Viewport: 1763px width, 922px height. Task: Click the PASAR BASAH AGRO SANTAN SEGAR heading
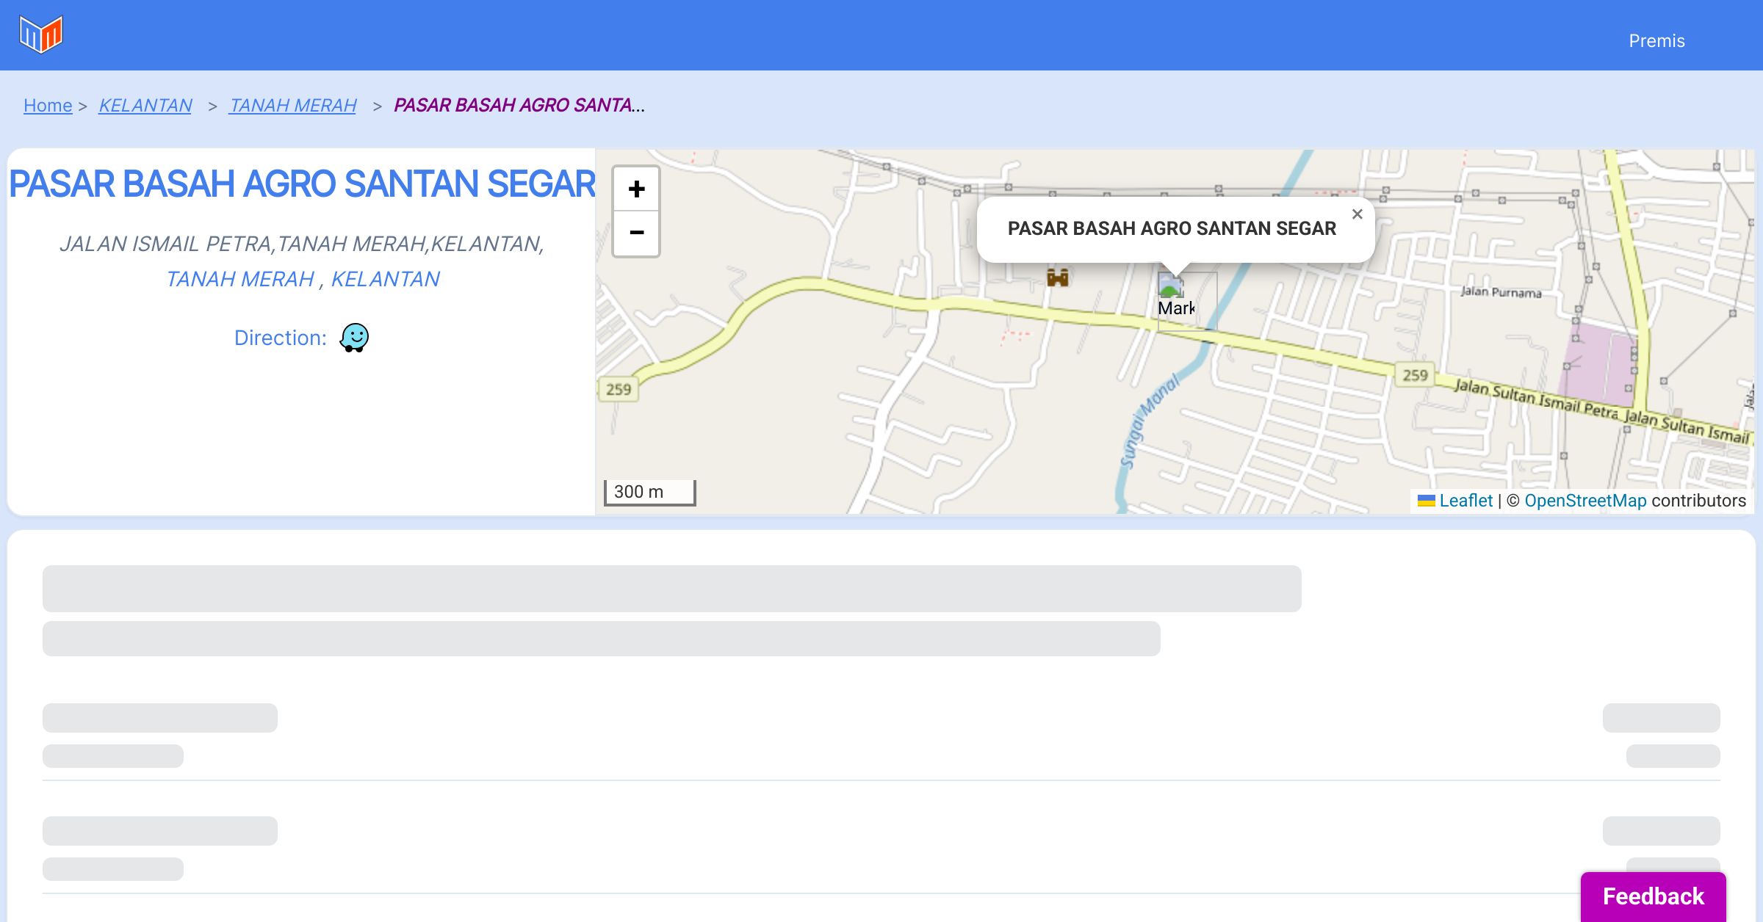[302, 184]
